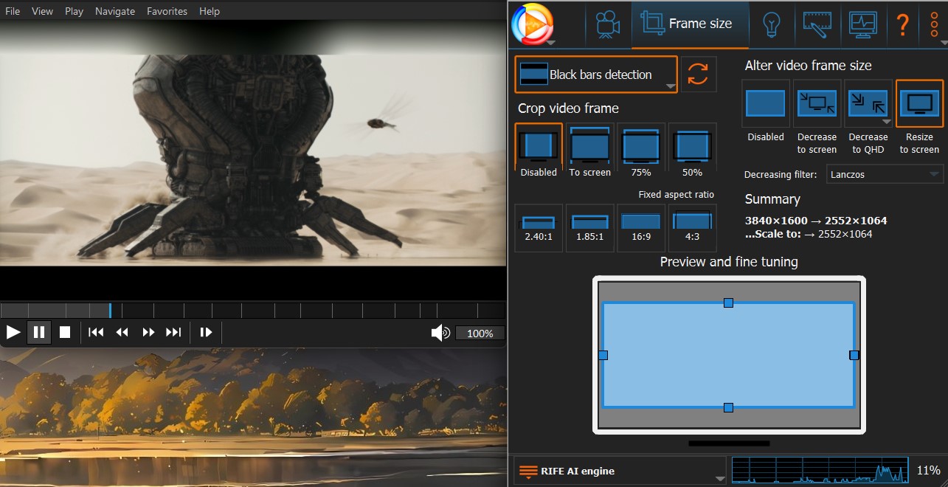This screenshot has height=487, width=948.
Task: Open the performance monitor icon
Action: 862,24
